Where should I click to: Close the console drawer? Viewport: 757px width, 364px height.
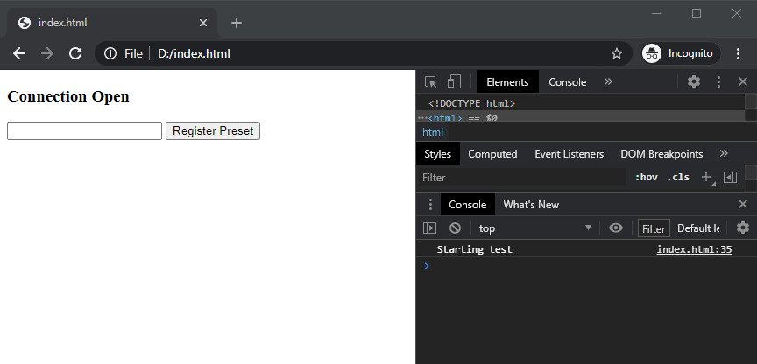tap(743, 205)
